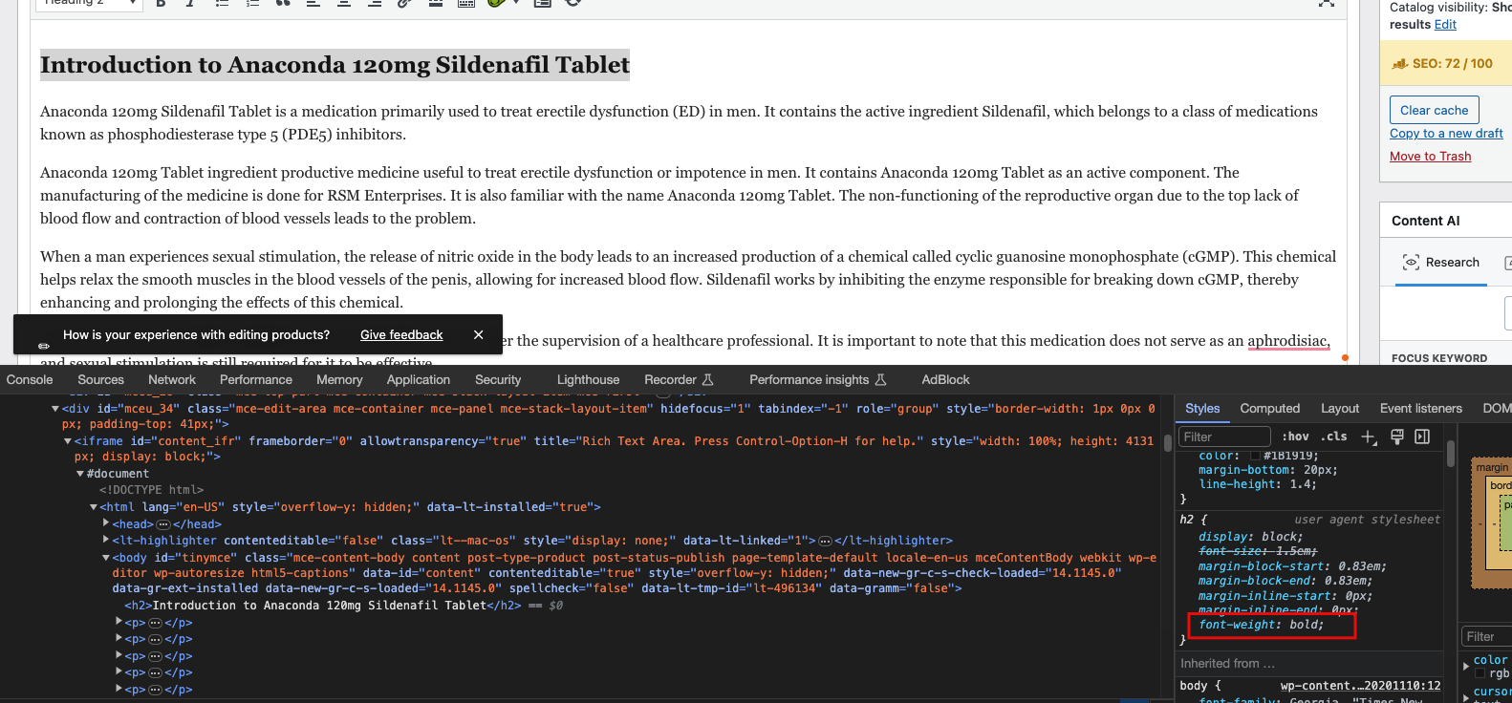Viewport: 1512px width, 703px height.
Task: Click the SEO score icon
Action: (1400, 64)
